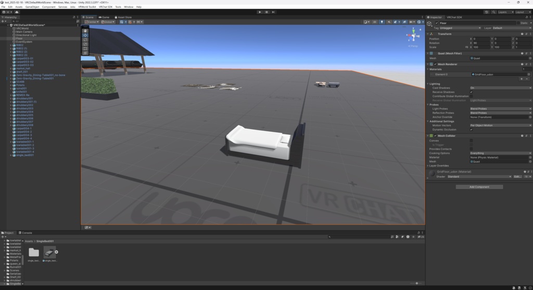Switch to the Asset Store tab
This screenshot has height=290, width=533.
(123, 17)
